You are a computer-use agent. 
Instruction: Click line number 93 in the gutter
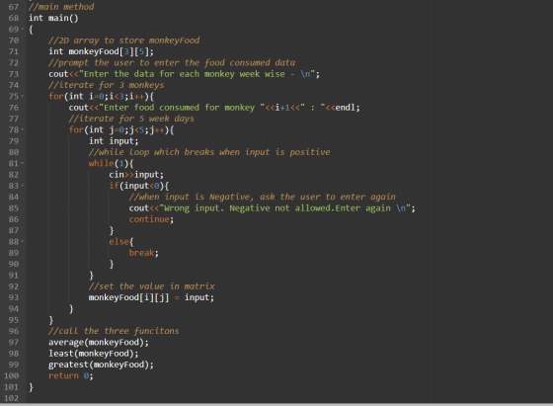[x=14, y=297]
